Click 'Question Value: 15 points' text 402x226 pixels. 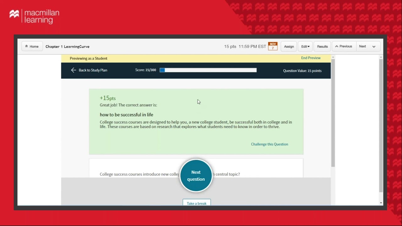tap(302, 71)
